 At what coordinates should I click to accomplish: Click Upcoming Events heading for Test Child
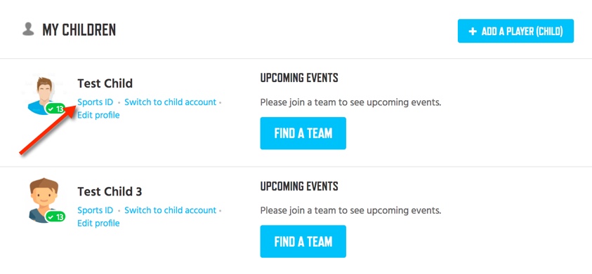[299, 78]
